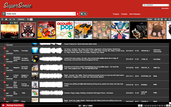This screenshot has width=171, height=107.
Task: Open the ALL SOURCES dropdown
Action: coord(156,5)
